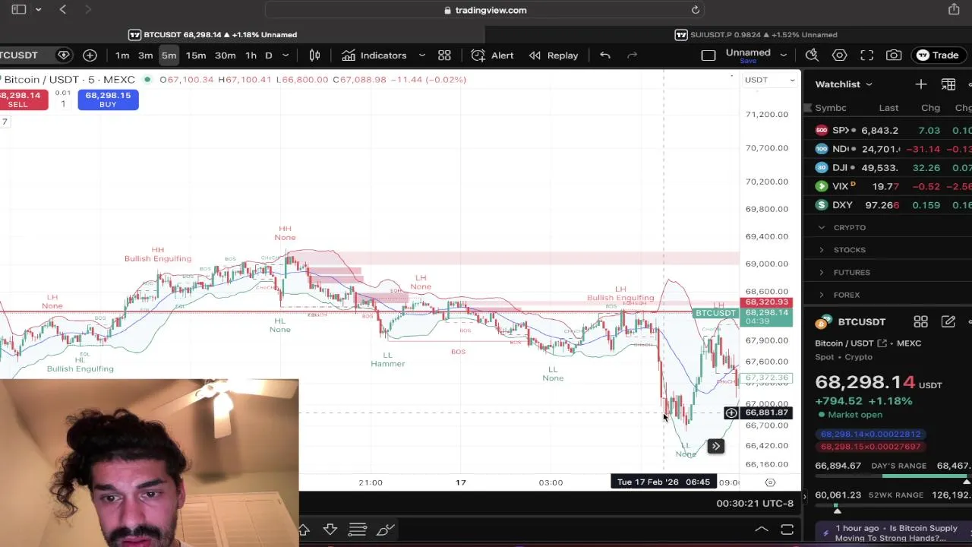972x547 pixels.
Task: Open chart timezone settings icon on time axis
Action: (x=770, y=482)
